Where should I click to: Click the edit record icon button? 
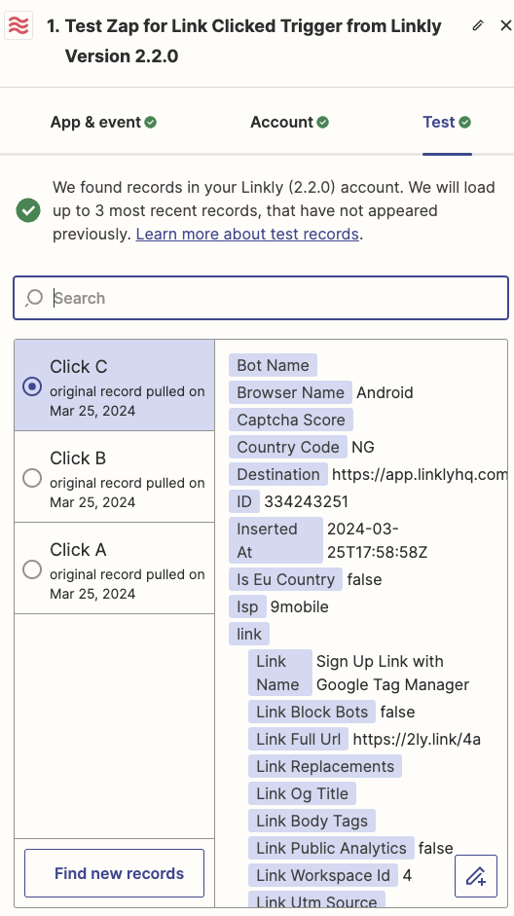tap(476, 876)
